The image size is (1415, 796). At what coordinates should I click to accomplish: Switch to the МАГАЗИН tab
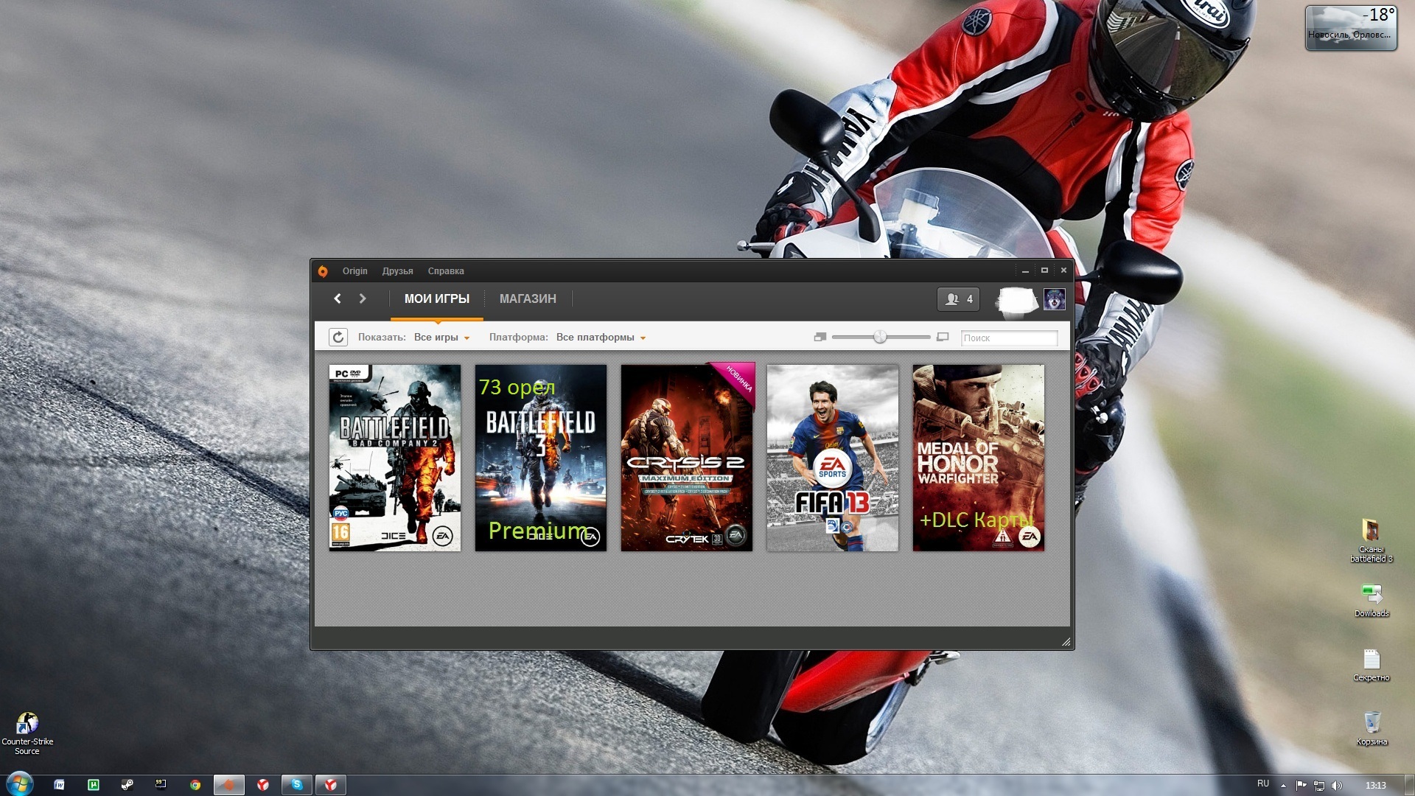click(528, 298)
